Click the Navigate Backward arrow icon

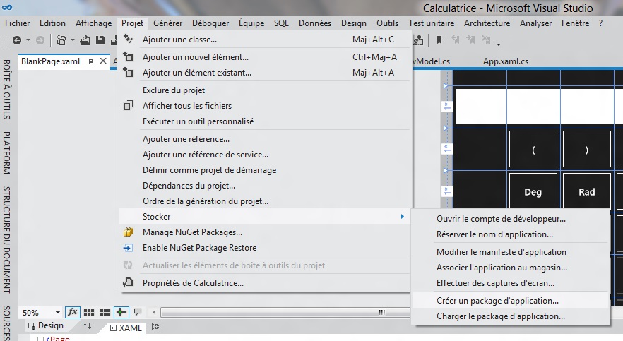pyautogui.click(x=17, y=40)
